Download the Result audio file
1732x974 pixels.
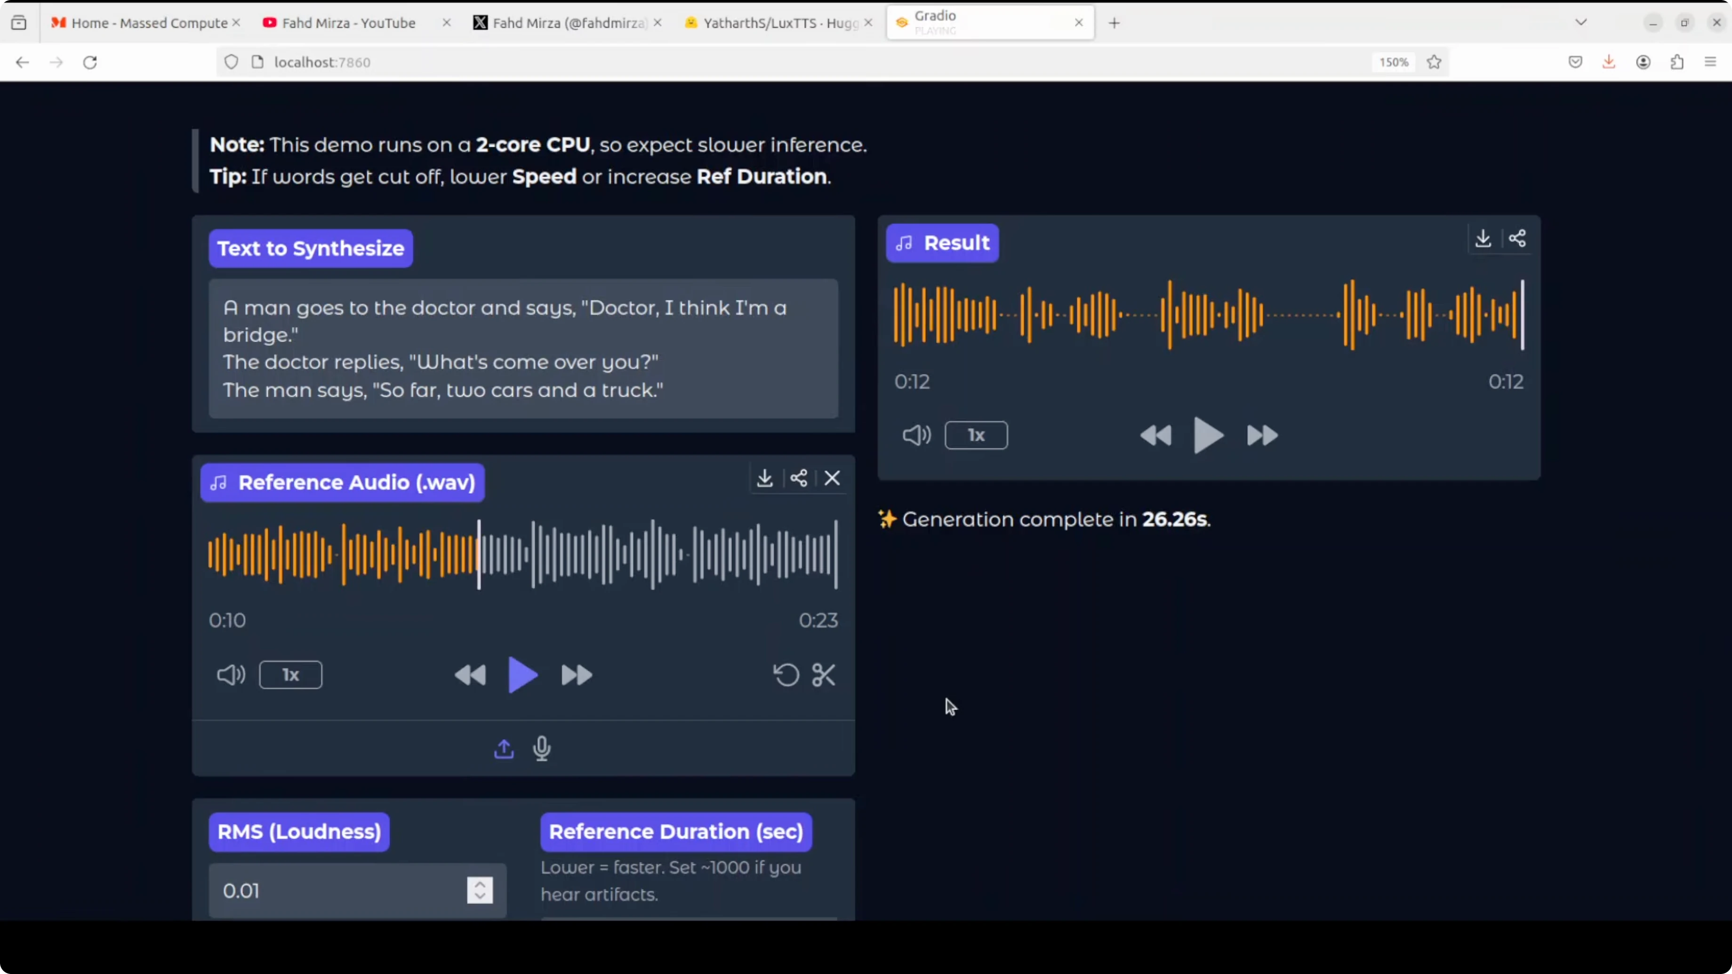coord(1483,239)
